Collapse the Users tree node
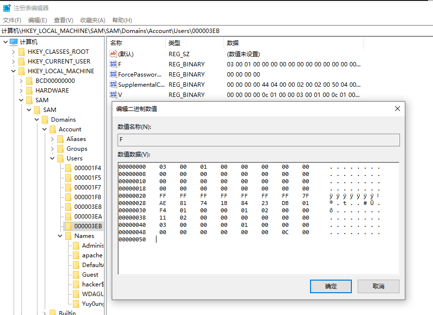 (52, 158)
